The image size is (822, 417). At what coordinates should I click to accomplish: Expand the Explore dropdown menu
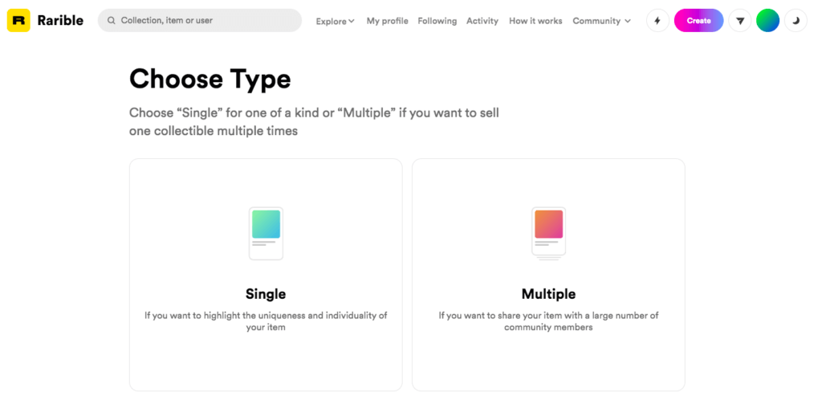tap(335, 21)
